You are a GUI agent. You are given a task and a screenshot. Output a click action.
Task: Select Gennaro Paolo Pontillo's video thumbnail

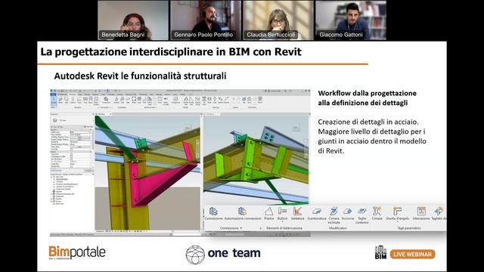(x=206, y=20)
